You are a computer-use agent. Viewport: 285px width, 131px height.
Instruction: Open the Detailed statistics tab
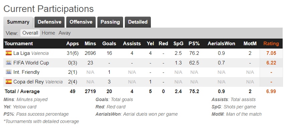click(x=138, y=22)
